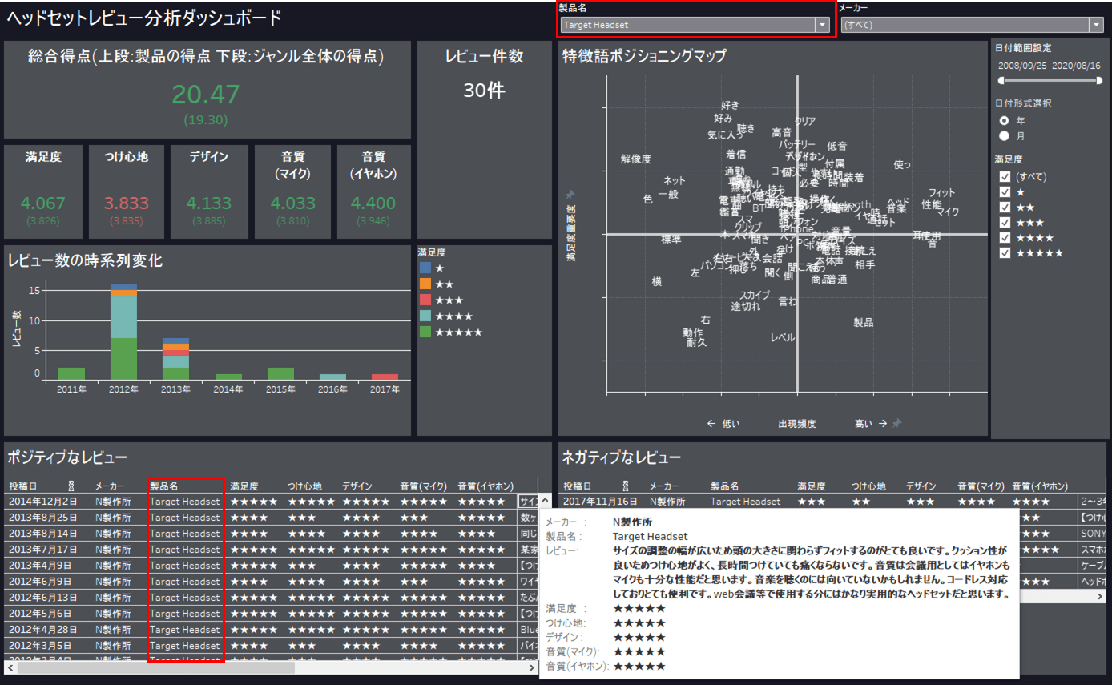Click the 2016年 teal bar
Viewport: 1112px width, 685px height.
tap(332, 377)
